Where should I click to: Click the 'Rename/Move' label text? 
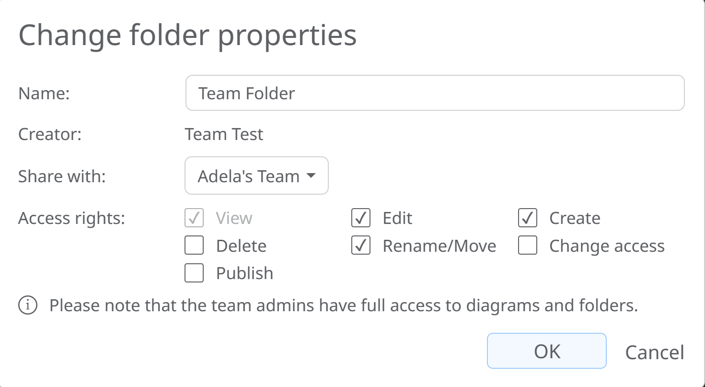click(x=439, y=246)
